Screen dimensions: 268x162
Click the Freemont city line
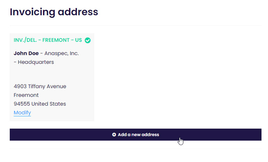pos(26,95)
